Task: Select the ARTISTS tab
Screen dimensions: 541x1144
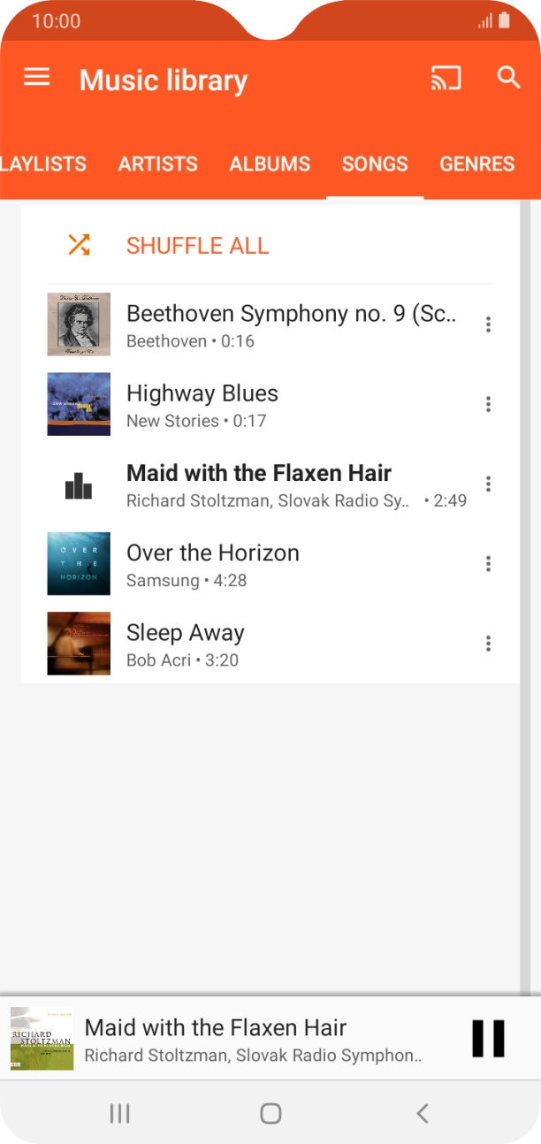Action: coord(157,164)
